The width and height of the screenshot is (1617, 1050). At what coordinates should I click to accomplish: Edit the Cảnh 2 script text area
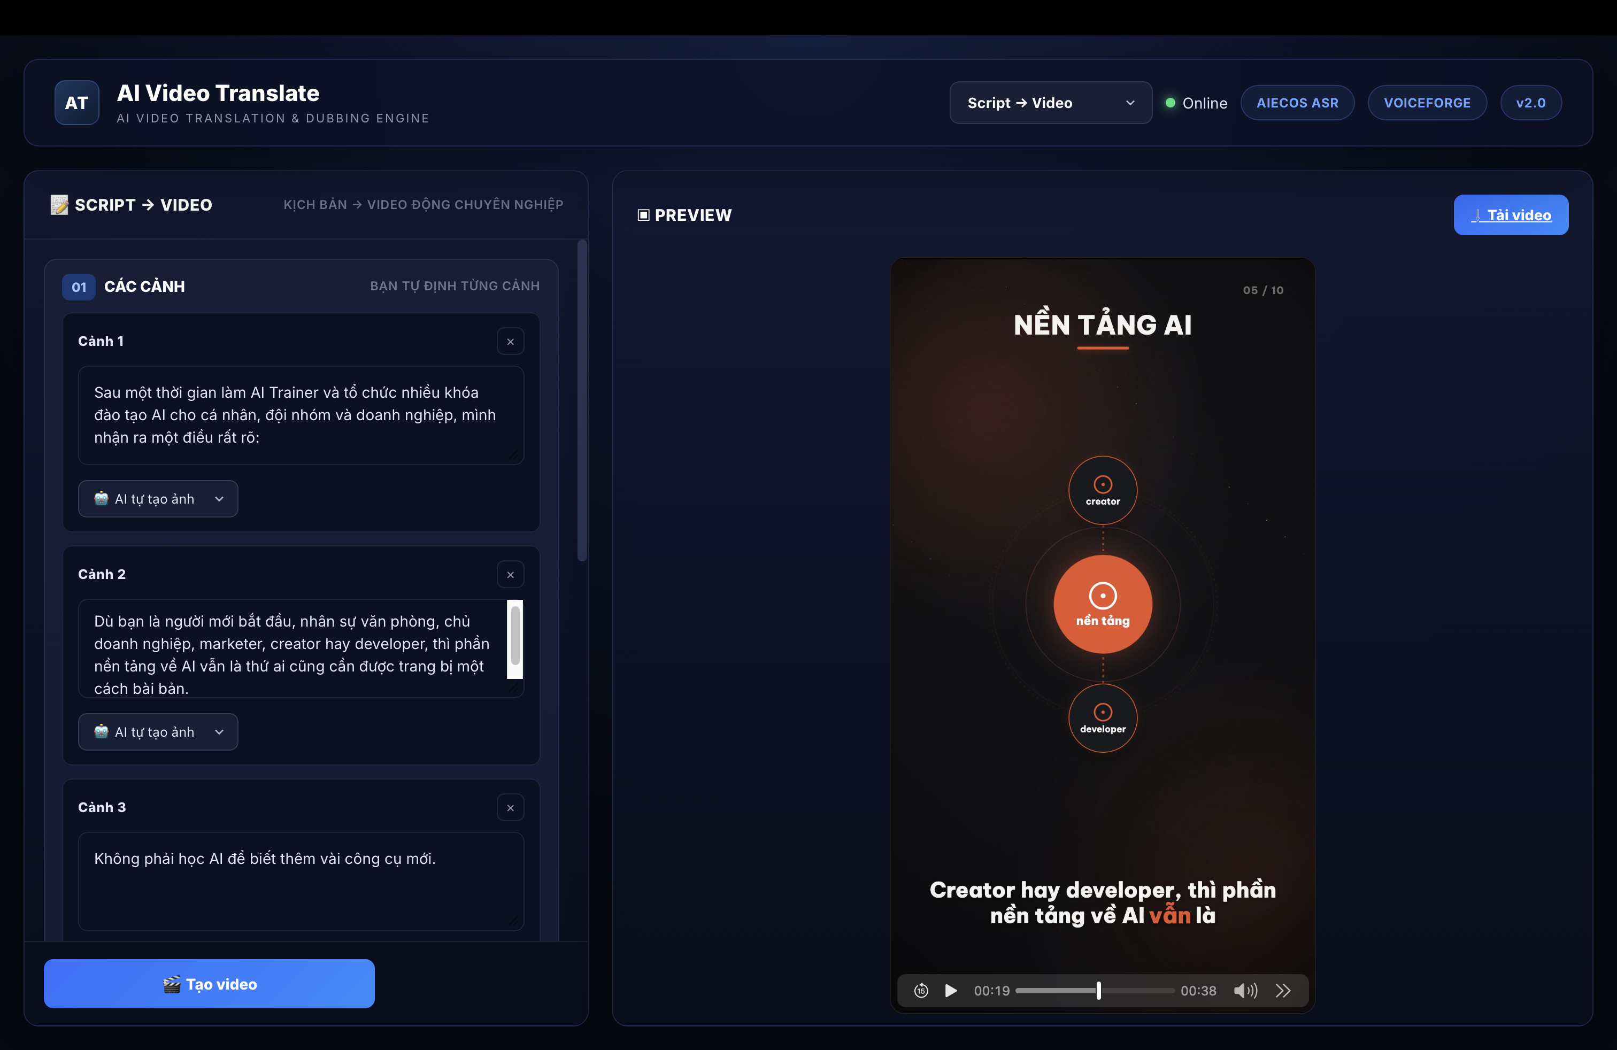301,648
